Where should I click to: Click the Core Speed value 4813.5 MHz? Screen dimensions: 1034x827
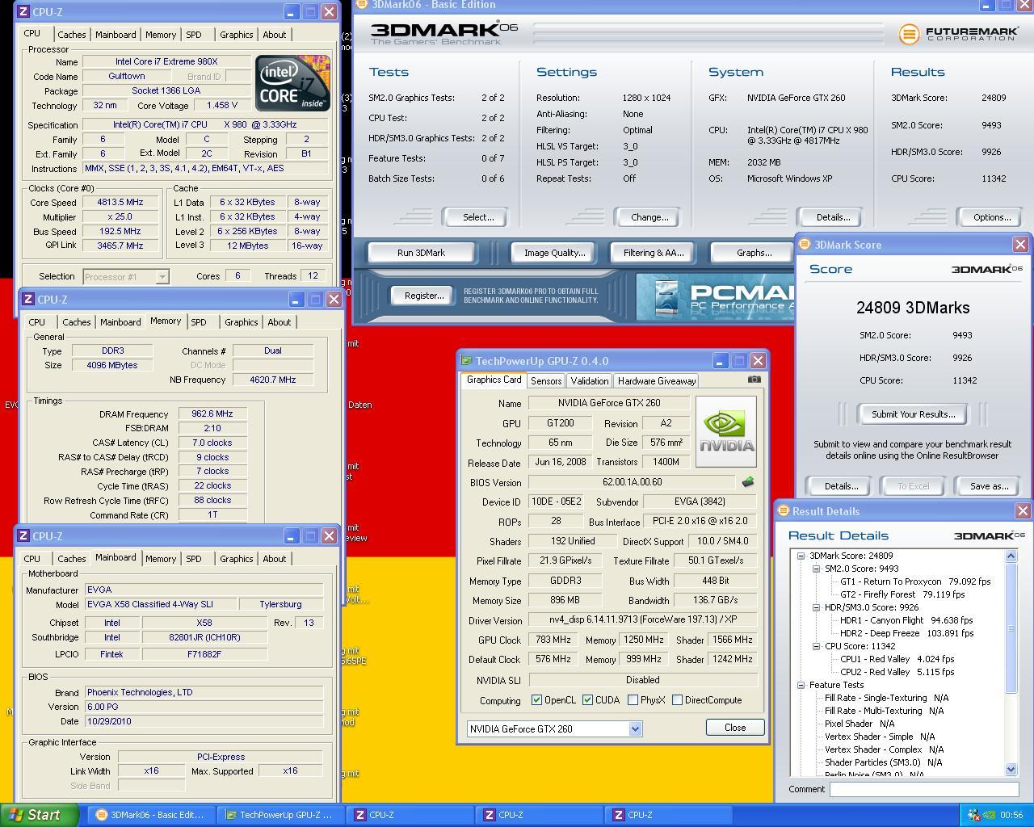120,203
